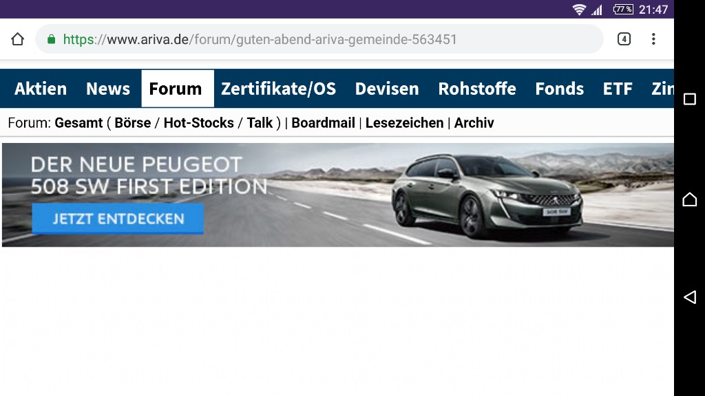Open the Boardmail link

(x=323, y=123)
